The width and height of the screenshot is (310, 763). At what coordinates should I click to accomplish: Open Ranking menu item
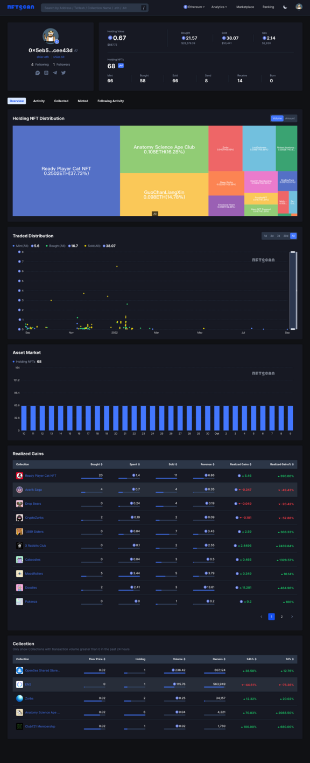pyautogui.click(x=268, y=7)
